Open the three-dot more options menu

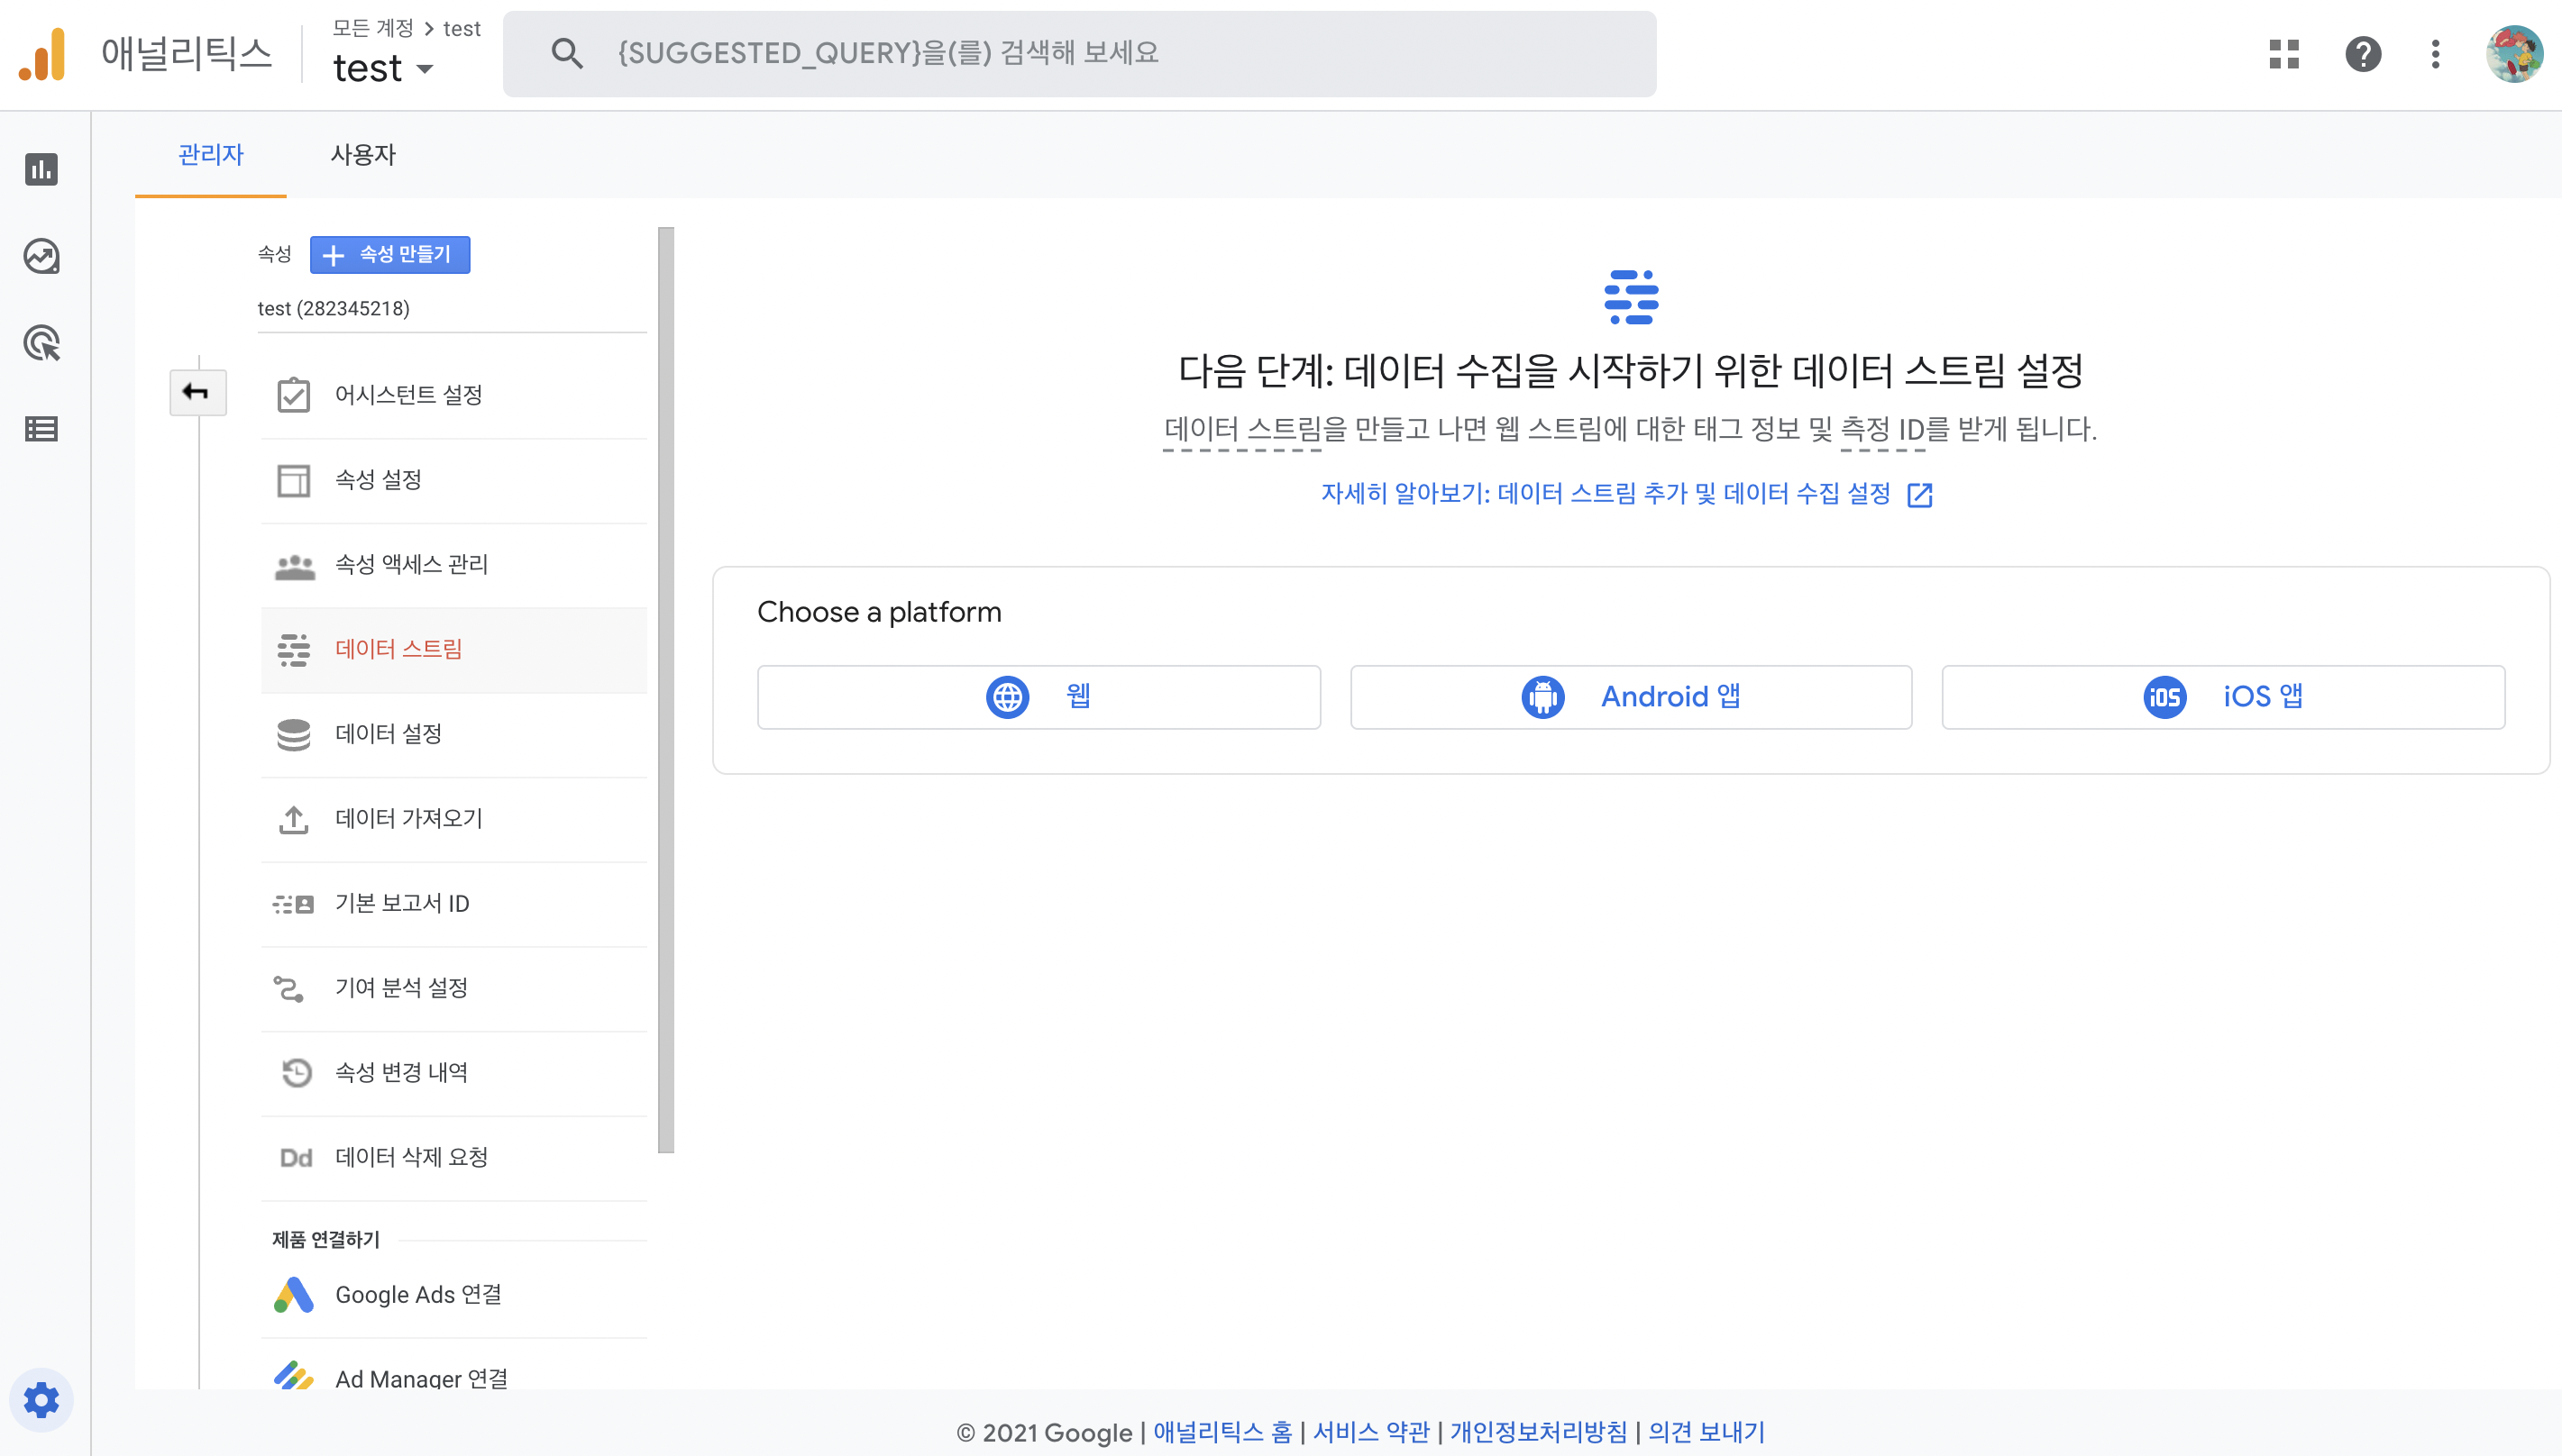point(2435,54)
